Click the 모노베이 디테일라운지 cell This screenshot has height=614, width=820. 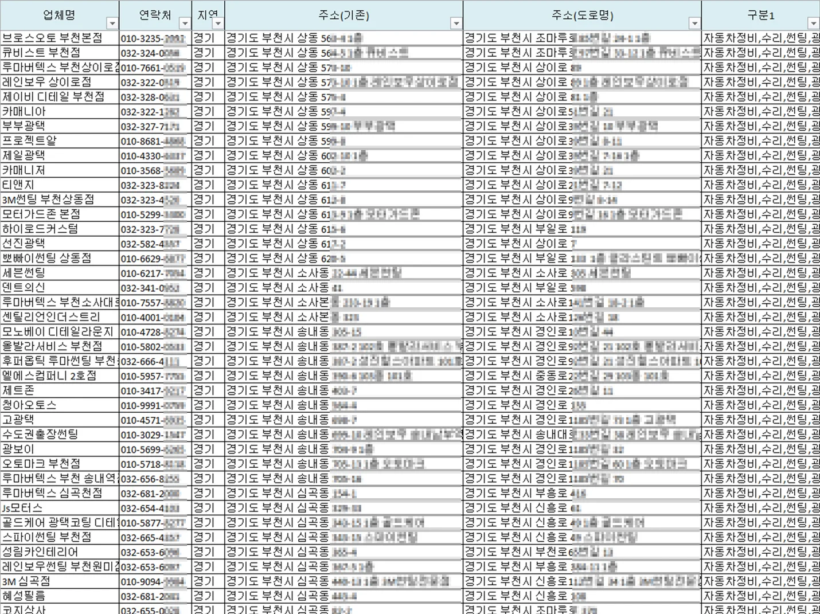[x=60, y=331]
